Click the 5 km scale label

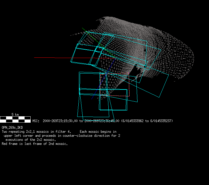coord(15,115)
